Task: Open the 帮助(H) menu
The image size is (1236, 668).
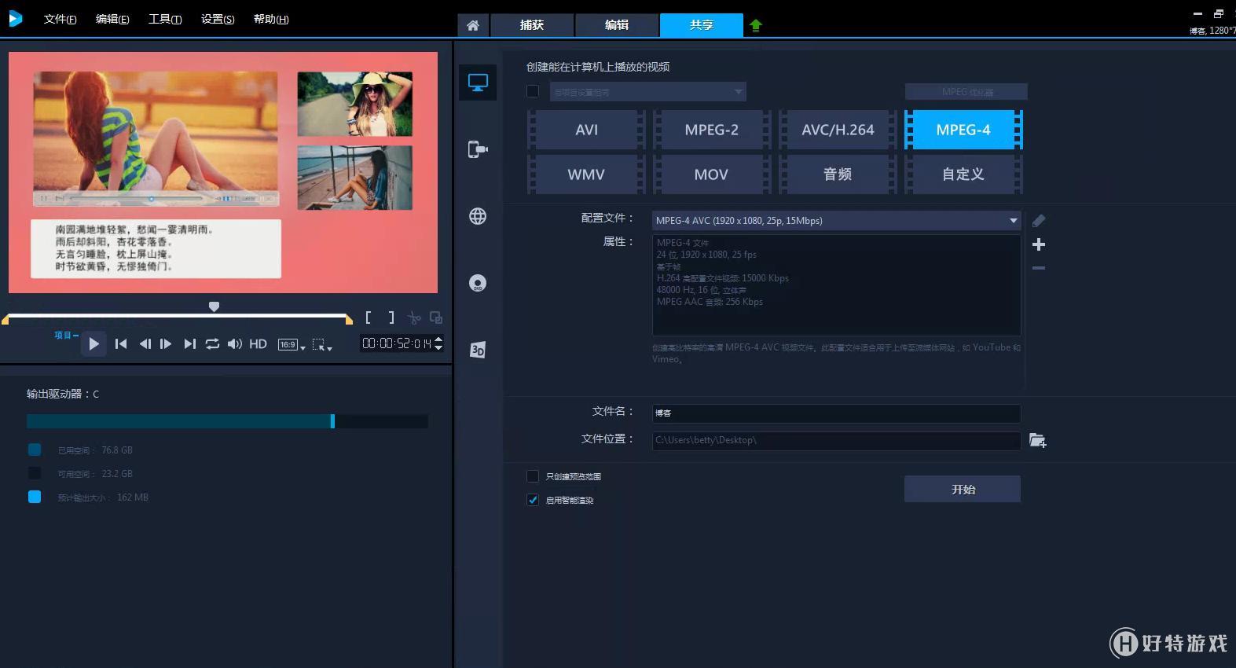Action: pyautogui.click(x=271, y=19)
